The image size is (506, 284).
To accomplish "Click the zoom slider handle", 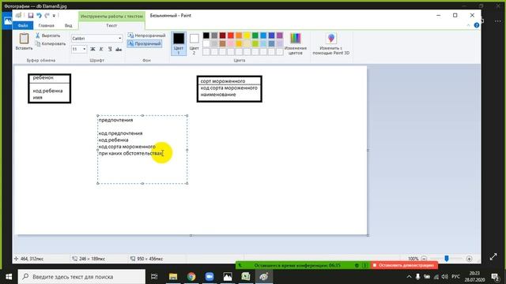I will (447, 259).
